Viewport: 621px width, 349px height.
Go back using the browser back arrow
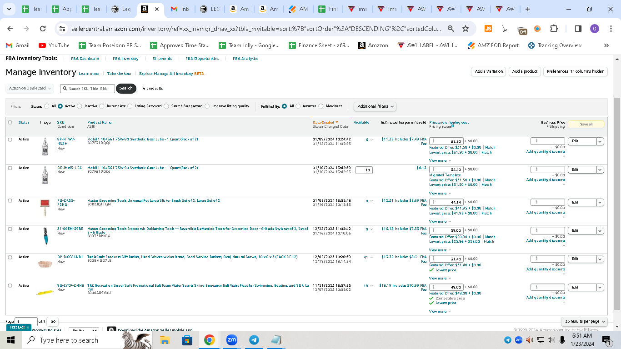coord(10,29)
